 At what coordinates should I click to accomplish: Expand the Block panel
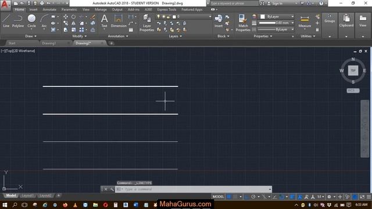pyautogui.click(x=223, y=36)
